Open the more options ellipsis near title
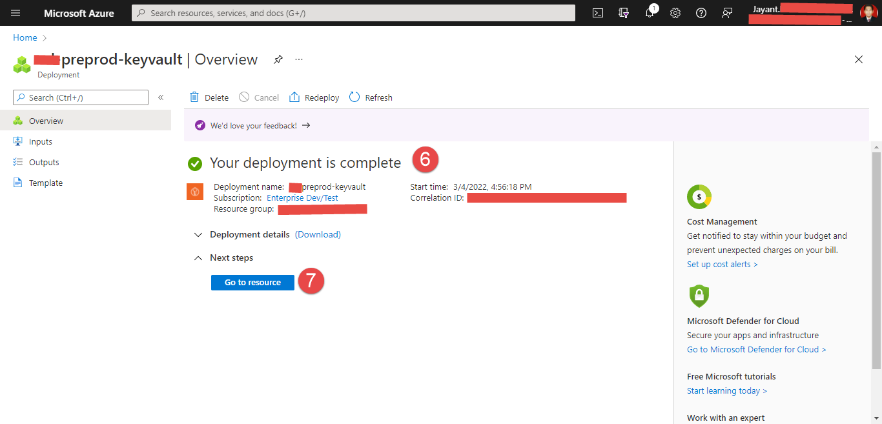The image size is (882, 424). pos(299,59)
